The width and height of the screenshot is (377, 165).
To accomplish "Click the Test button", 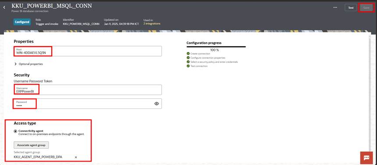I will pos(351,8).
